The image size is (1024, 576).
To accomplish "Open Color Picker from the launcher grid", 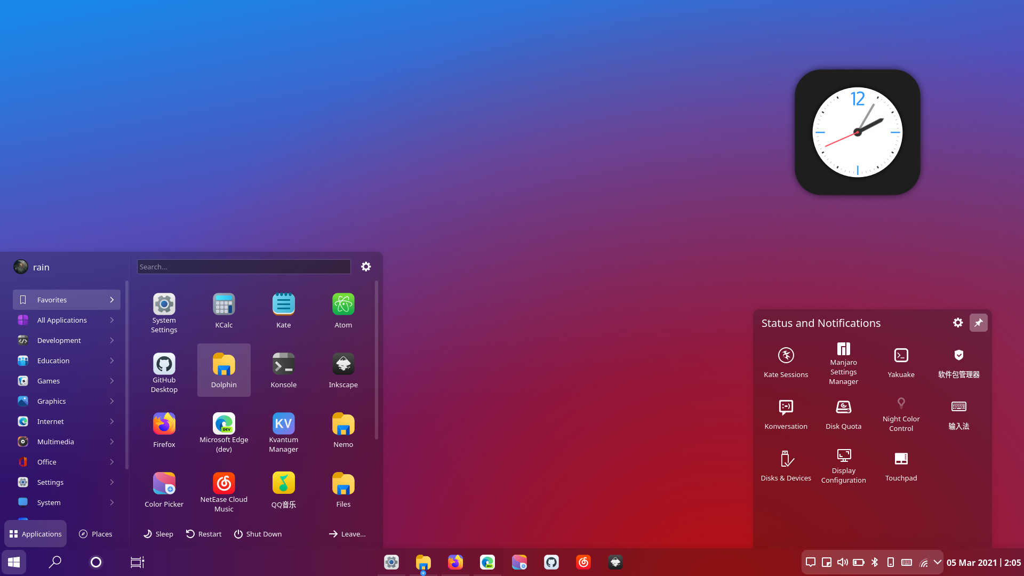I will click(x=164, y=490).
